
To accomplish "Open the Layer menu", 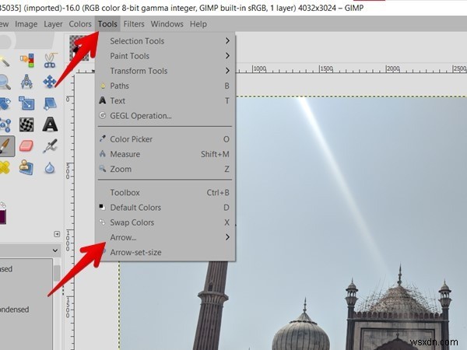I will tap(53, 24).
